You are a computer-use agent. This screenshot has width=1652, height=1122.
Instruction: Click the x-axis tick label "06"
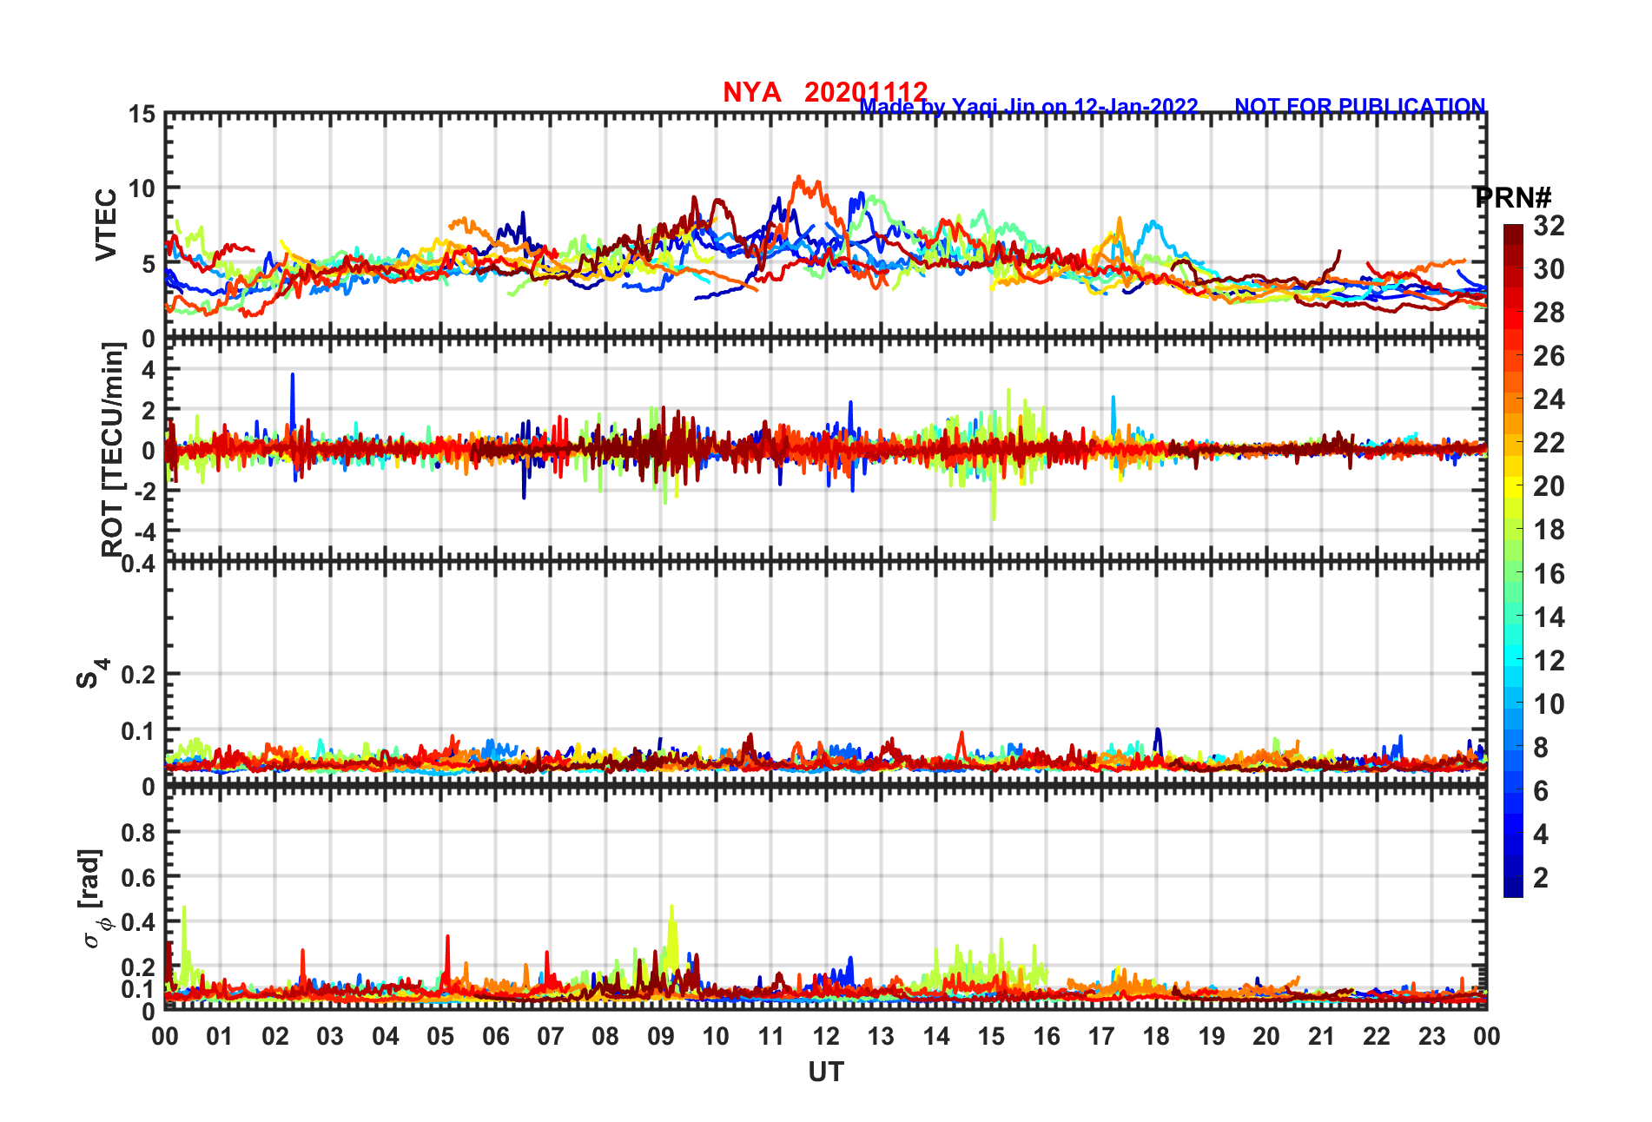(x=495, y=1037)
